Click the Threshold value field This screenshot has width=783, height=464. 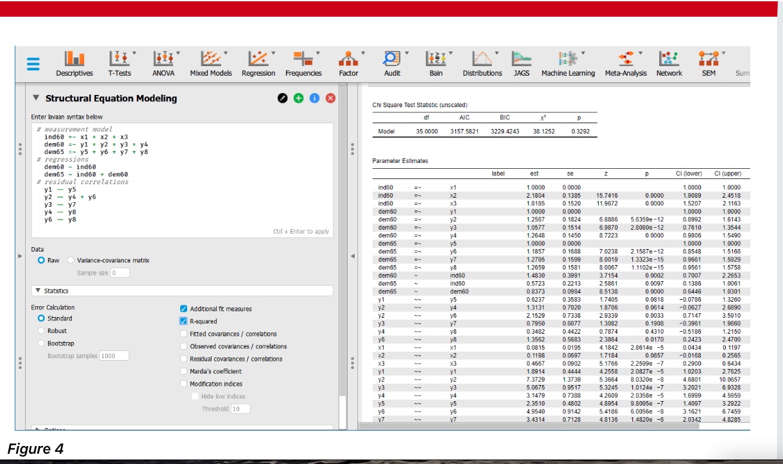click(240, 409)
